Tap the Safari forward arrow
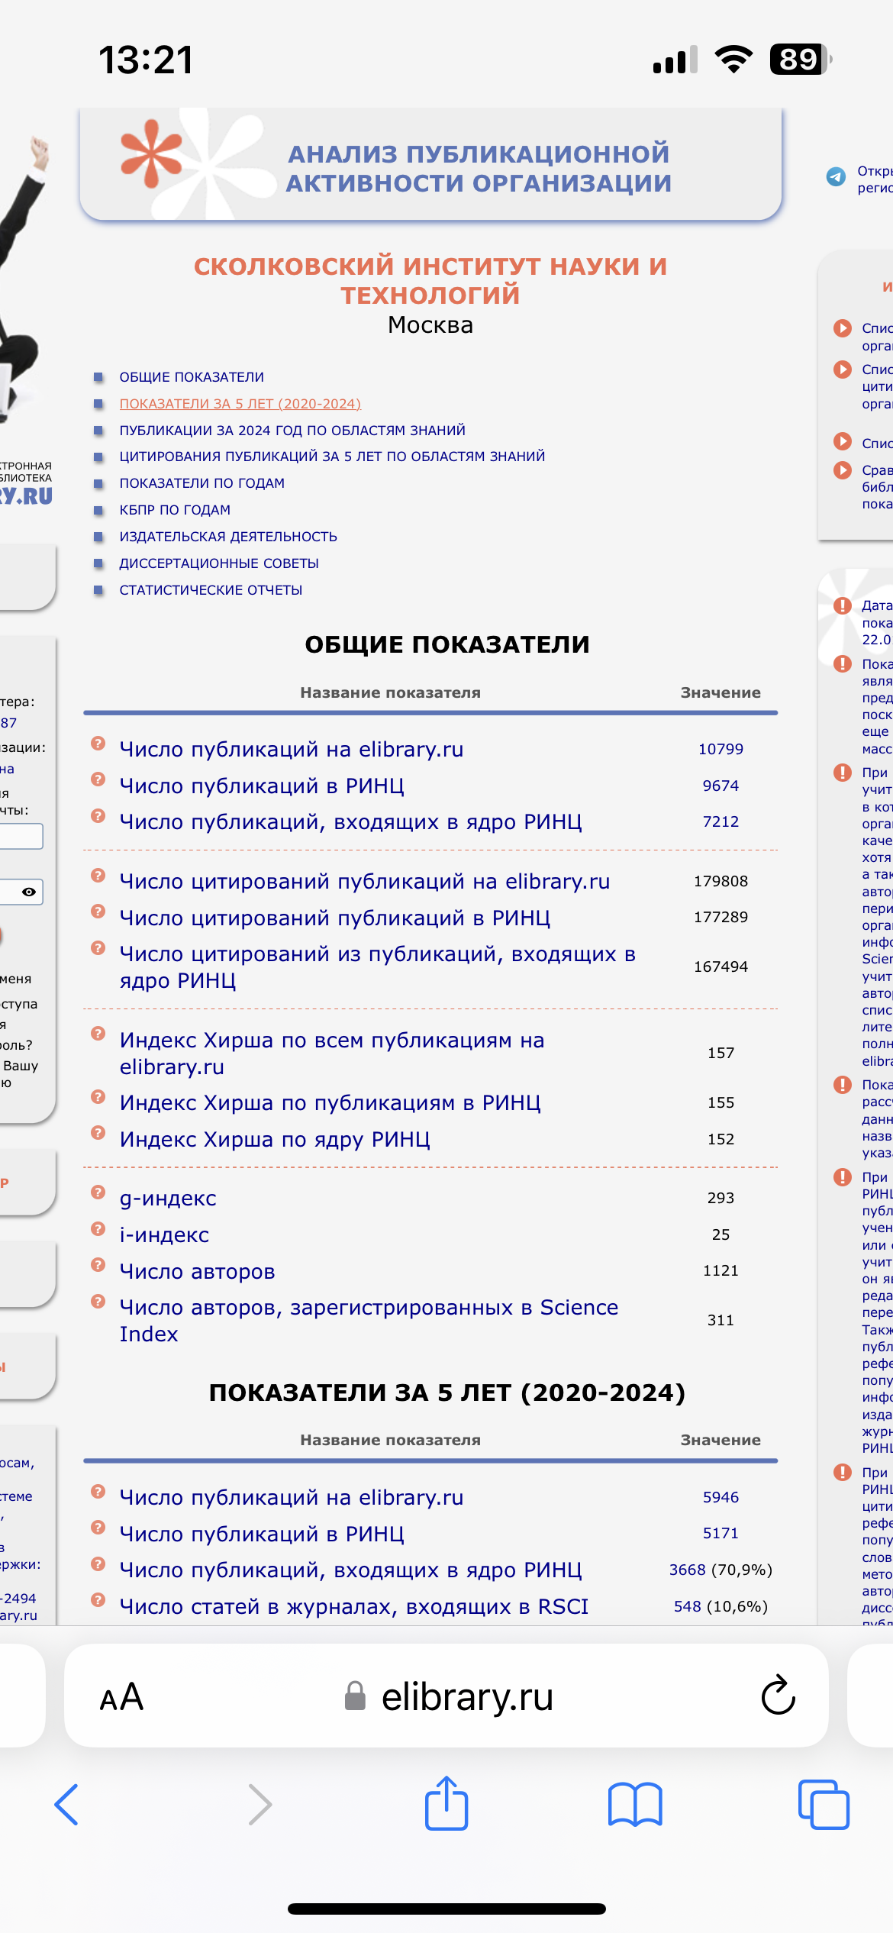The image size is (893, 1933). pos(260,1805)
